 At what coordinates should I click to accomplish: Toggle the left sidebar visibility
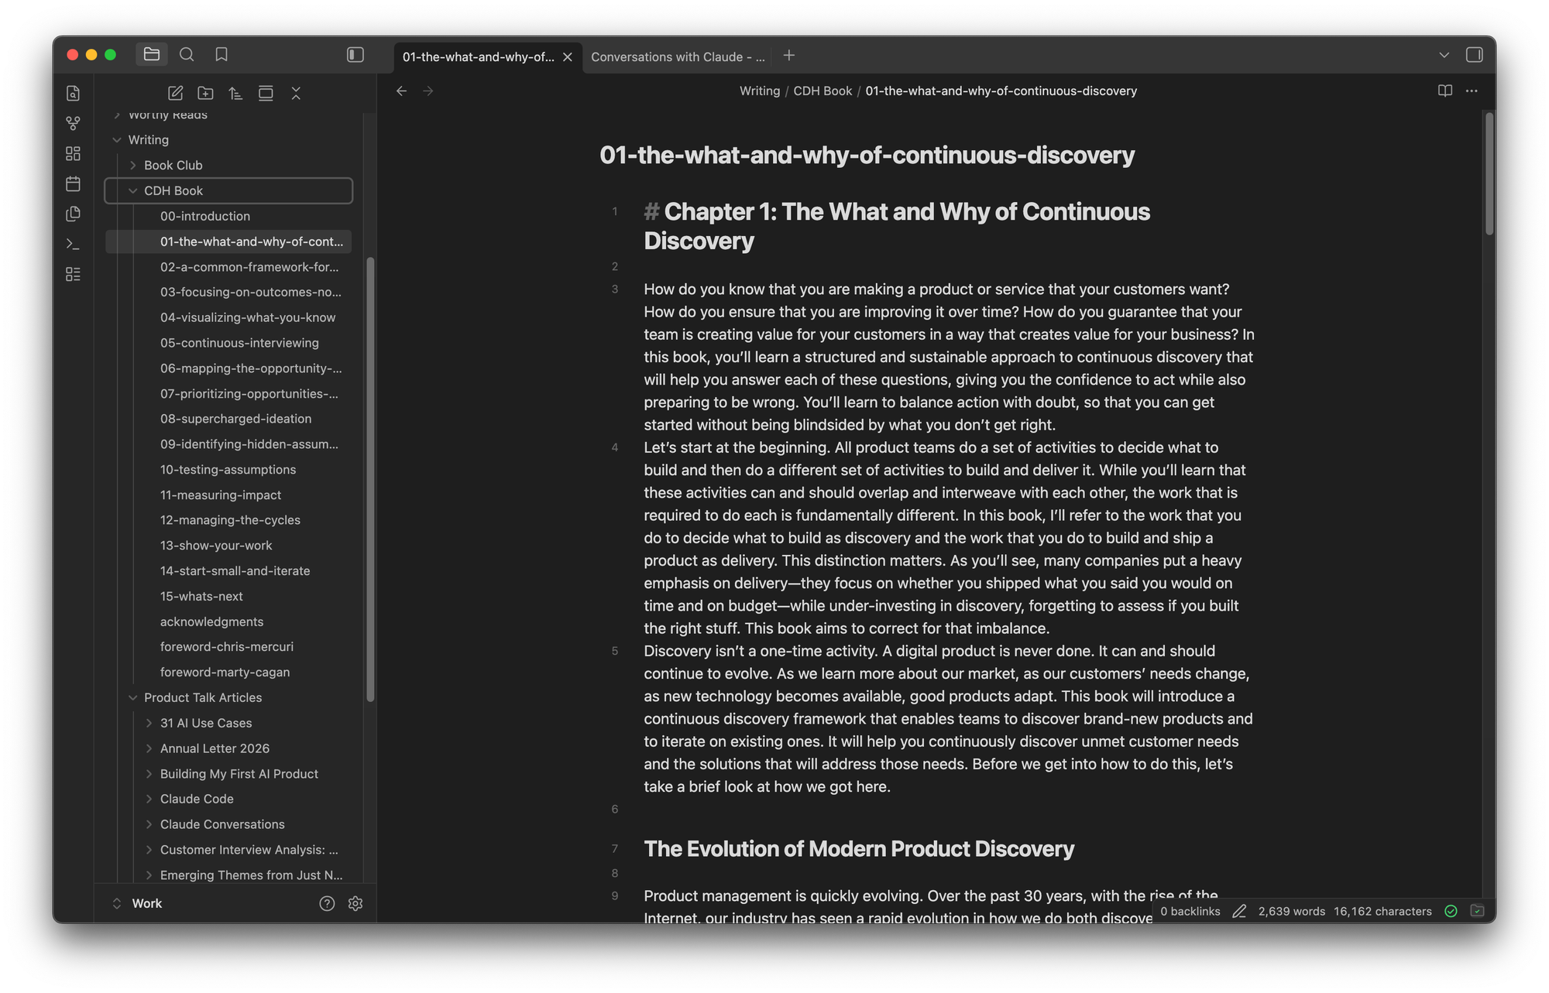click(x=355, y=54)
